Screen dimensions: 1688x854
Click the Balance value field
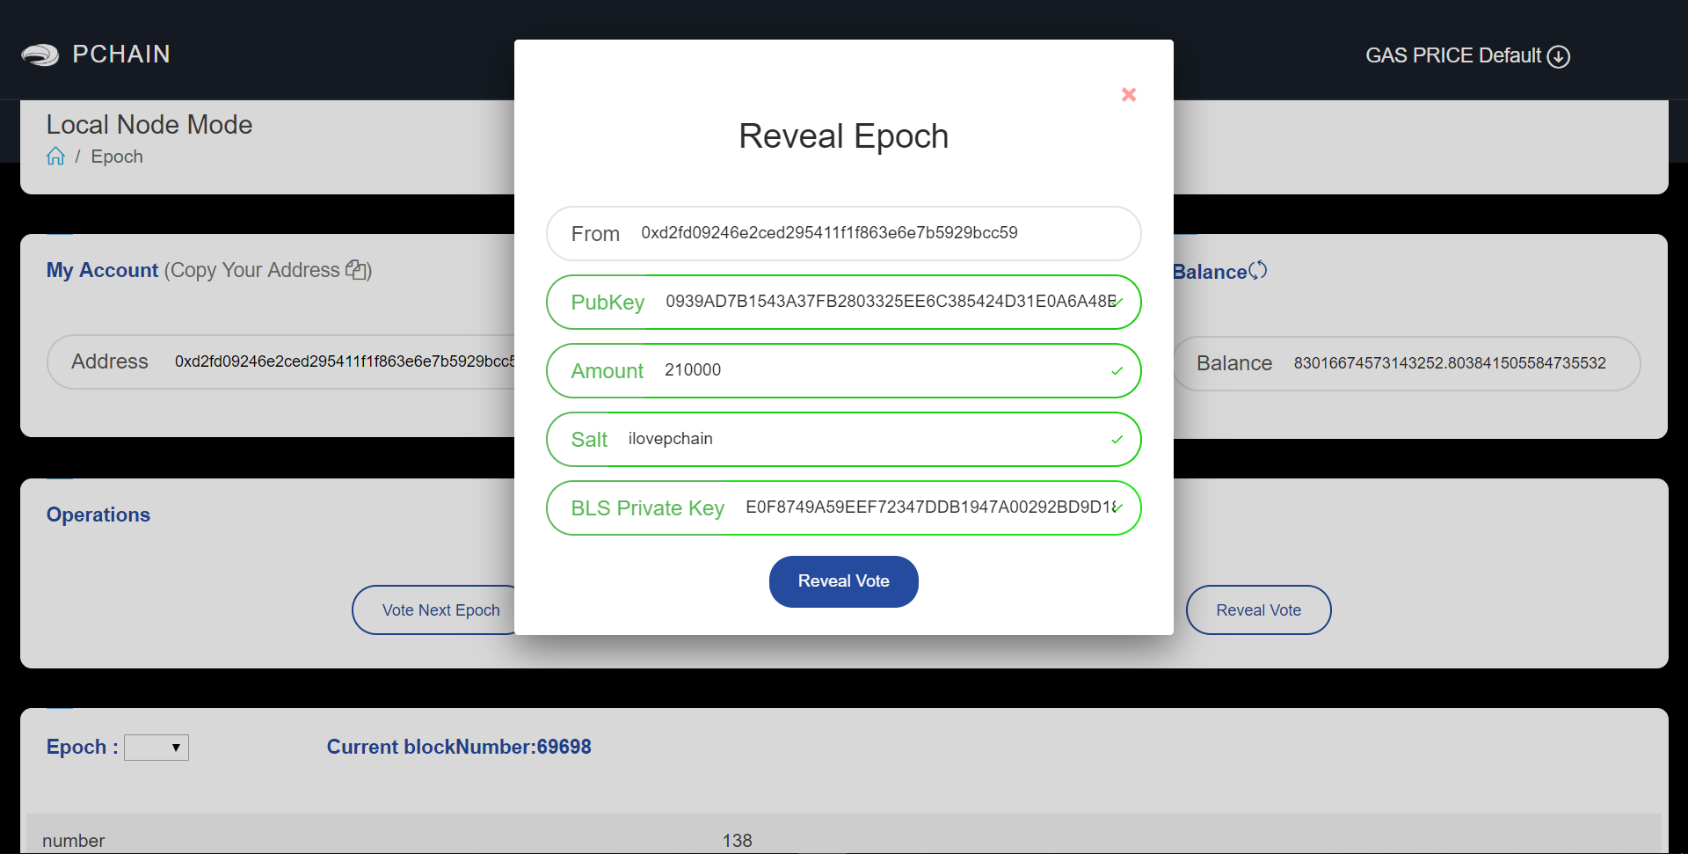pyautogui.click(x=1407, y=363)
